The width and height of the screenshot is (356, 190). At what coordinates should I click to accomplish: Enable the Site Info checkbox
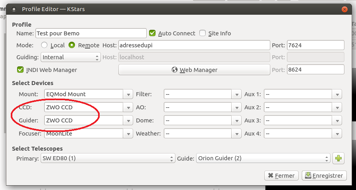click(x=203, y=33)
